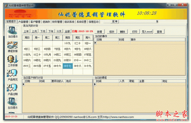Click the 周四 calendar column header
Viewport: 191px width, 123px height.
(x=67, y=38)
